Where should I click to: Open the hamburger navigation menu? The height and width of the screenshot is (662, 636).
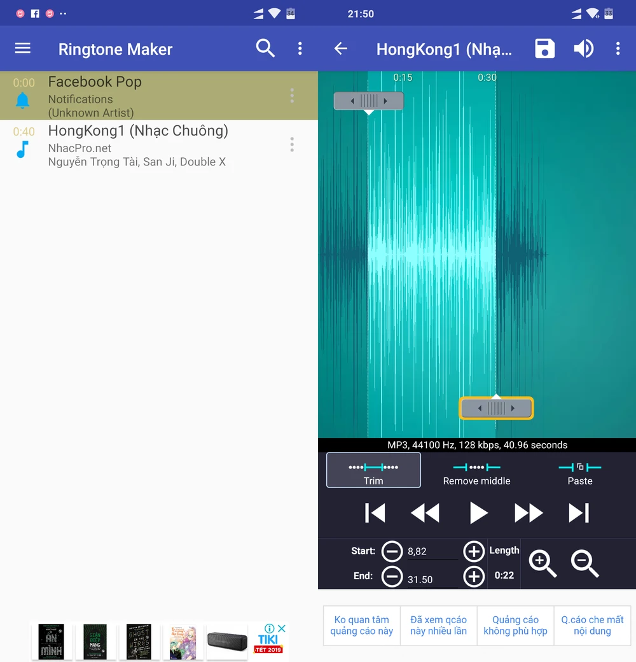coord(23,48)
